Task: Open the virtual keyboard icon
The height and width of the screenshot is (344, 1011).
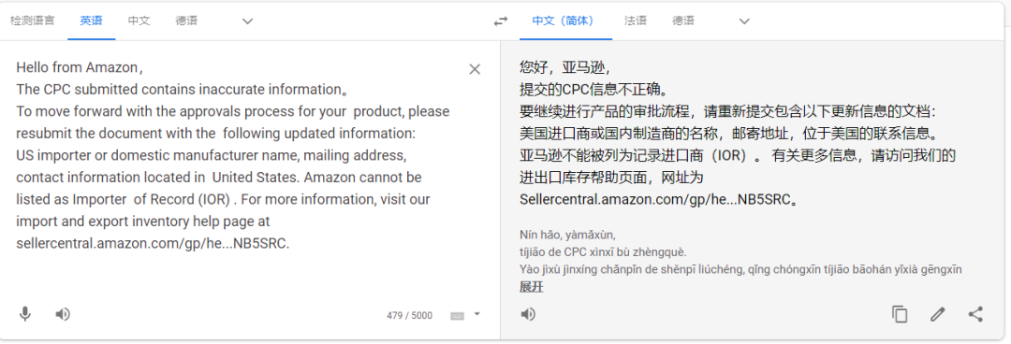Action: pyautogui.click(x=457, y=316)
